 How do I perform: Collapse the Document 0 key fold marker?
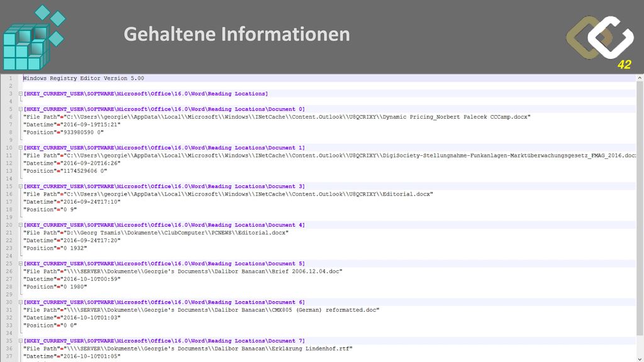[x=21, y=109]
